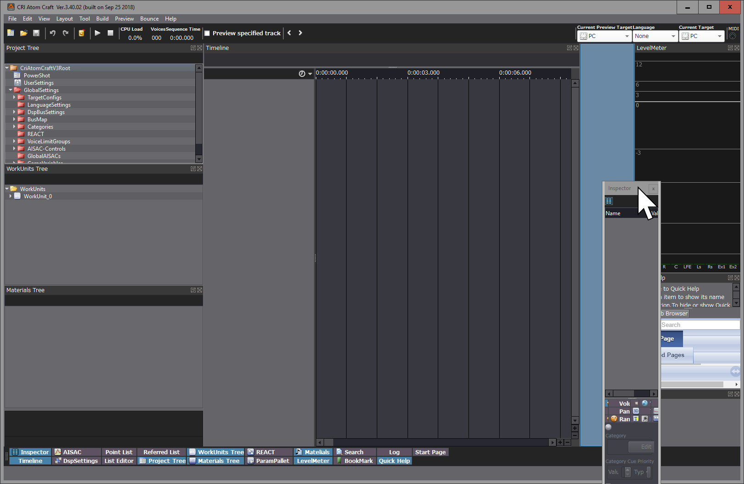Toggle Quick Help layout button

[394, 461]
